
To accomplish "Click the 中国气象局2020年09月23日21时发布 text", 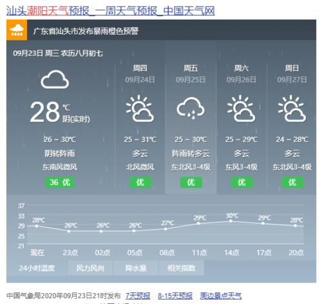I will pyautogui.click(x=64, y=296).
